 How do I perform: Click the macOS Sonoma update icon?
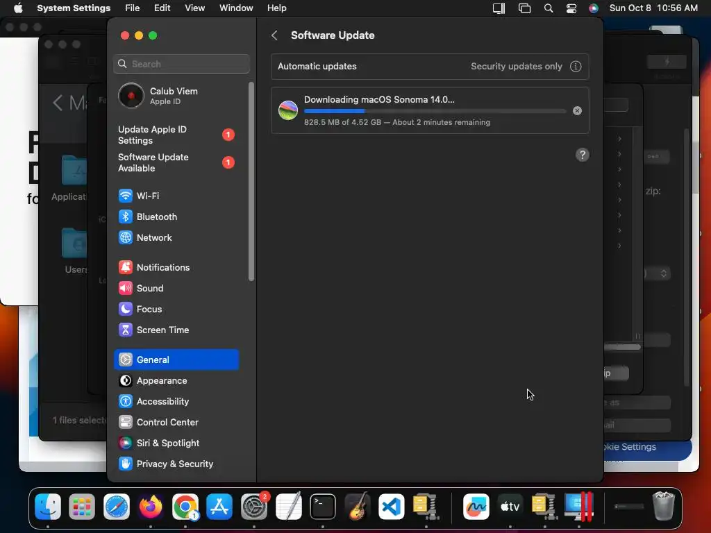coord(288,110)
